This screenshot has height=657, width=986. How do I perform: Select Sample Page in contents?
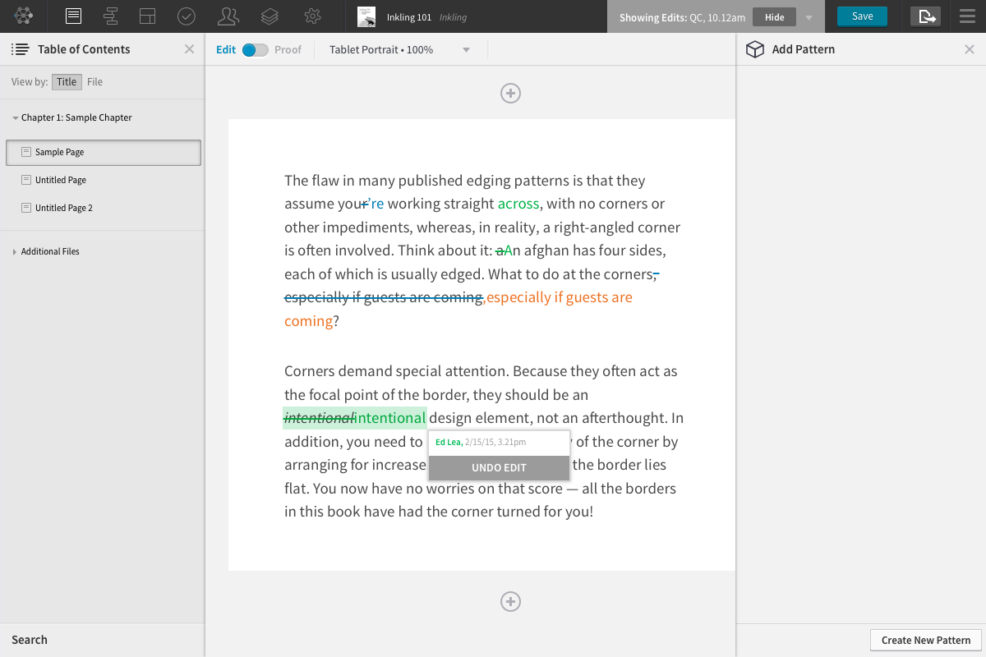pyautogui.click(x=103, y=153)
